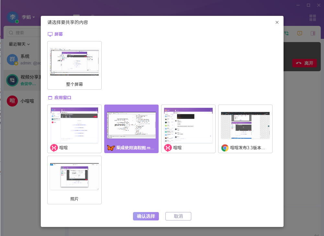324x236 pixels.
Task: Open the 视频分享 meeting conversation icon
Action: click(12, 80)
